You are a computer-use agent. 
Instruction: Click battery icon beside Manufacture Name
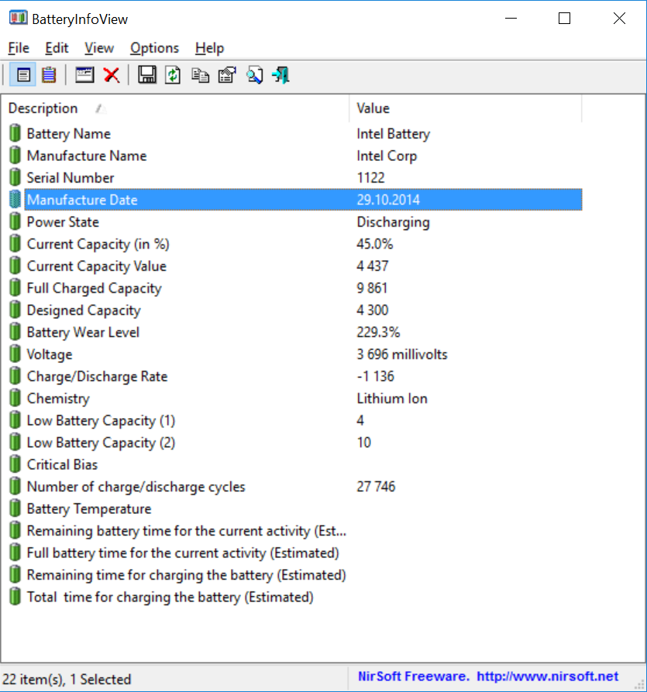click(x=15, y=155)
